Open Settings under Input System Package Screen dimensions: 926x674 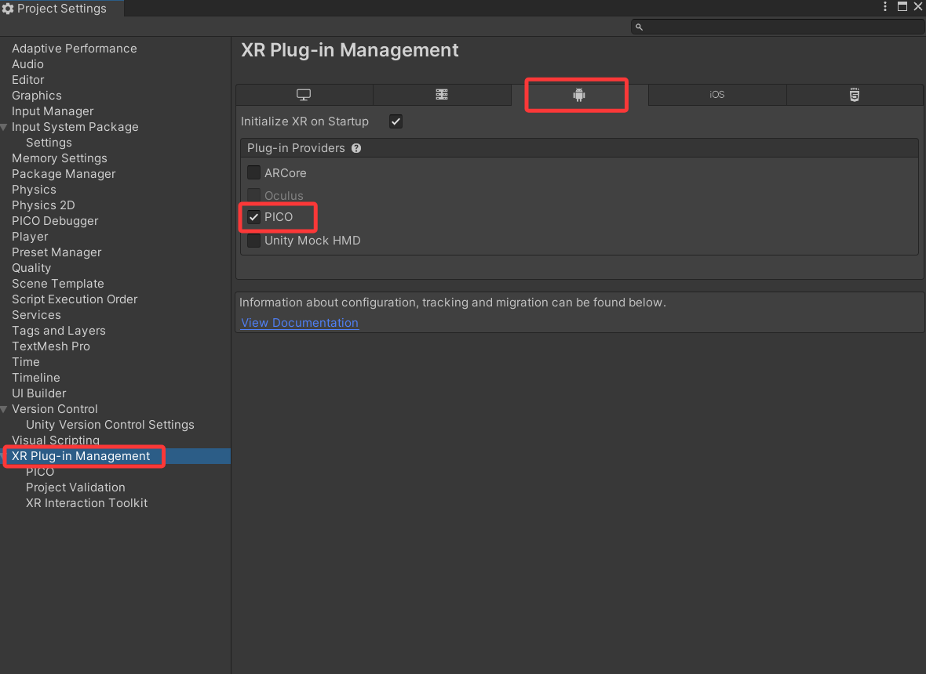pyautogui.click(x=49, y=143)
